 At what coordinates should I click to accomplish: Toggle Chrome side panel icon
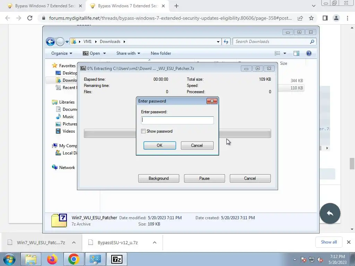point(325,18)
